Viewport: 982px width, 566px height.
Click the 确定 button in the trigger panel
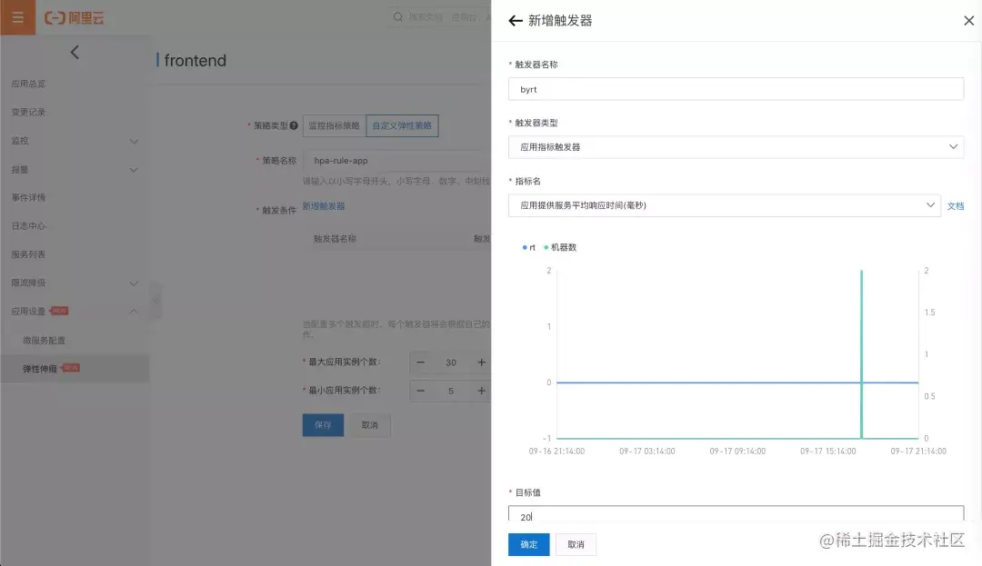tap(528, 544)
